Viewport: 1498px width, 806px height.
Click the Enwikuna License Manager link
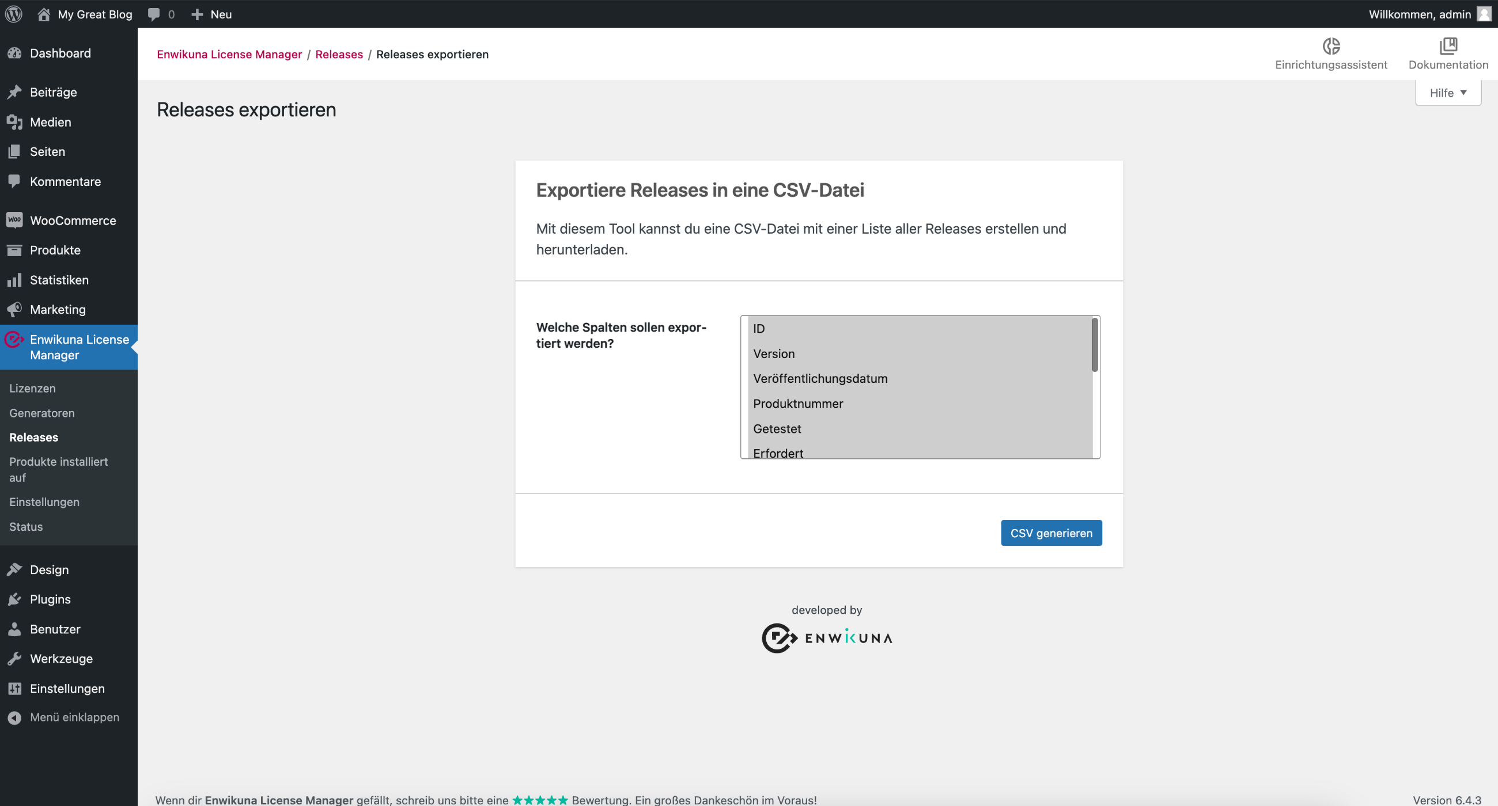229,54
